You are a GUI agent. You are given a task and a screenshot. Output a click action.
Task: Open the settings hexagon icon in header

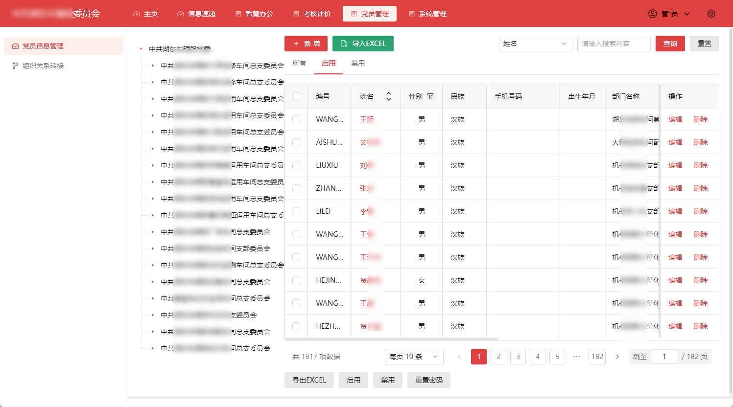(x=711, y=14)
